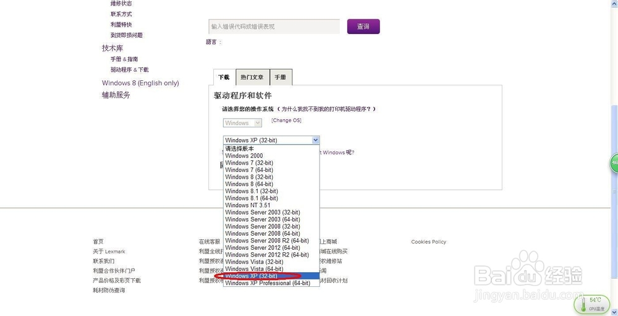
Task: Open 利盟特快 sidebar link
Action: click(x=121, y=25)
